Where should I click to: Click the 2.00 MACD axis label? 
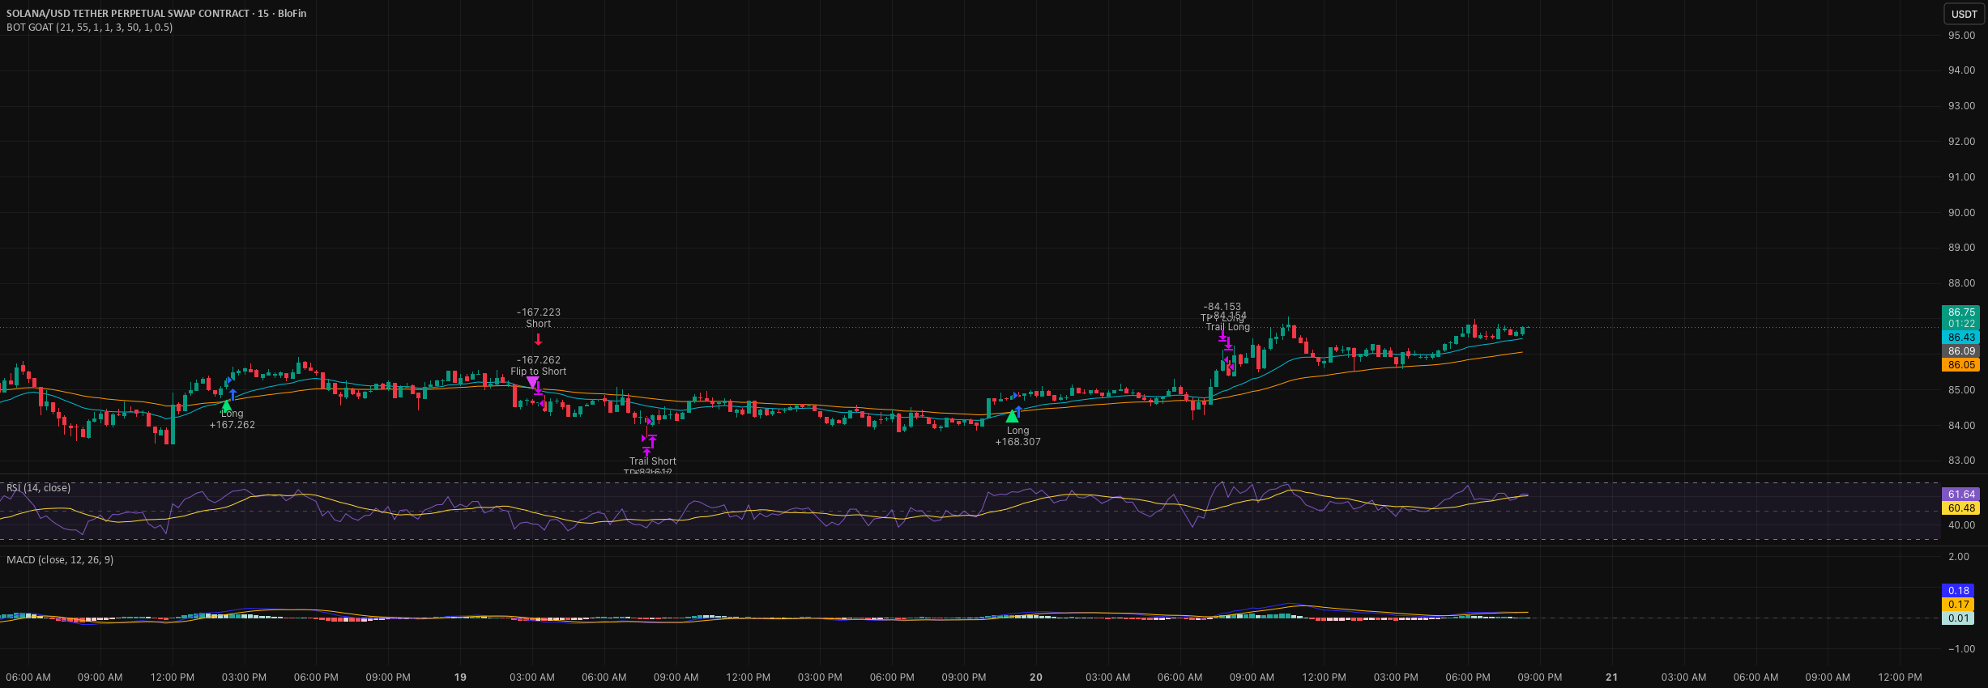point(1959,557)
